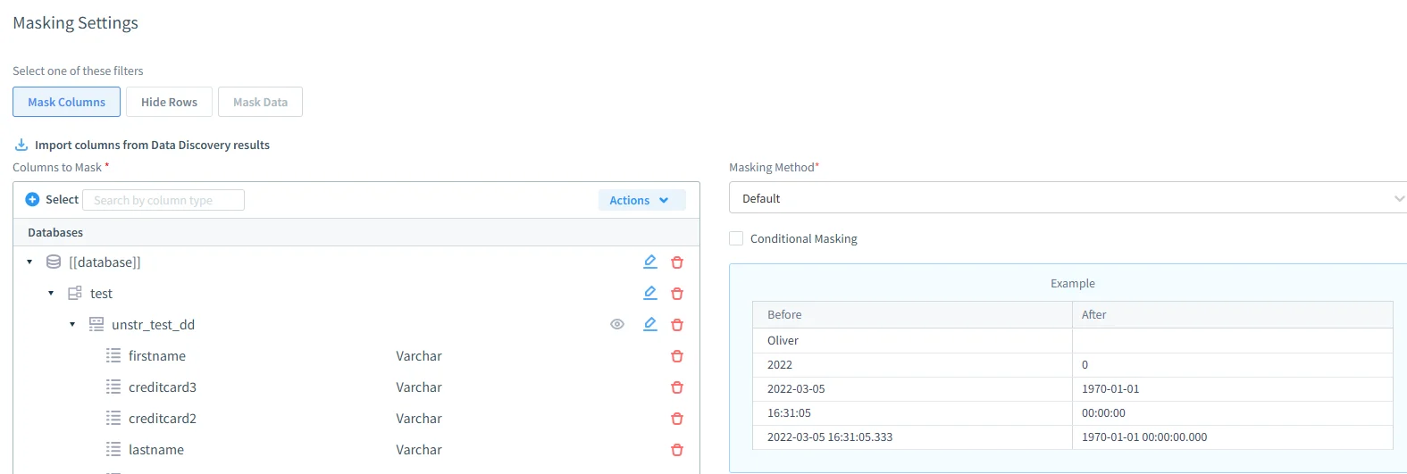The height and width of the screenshot is (474, 1407).
Task: Select the Mask Columns filter
Action: [66, 102]
